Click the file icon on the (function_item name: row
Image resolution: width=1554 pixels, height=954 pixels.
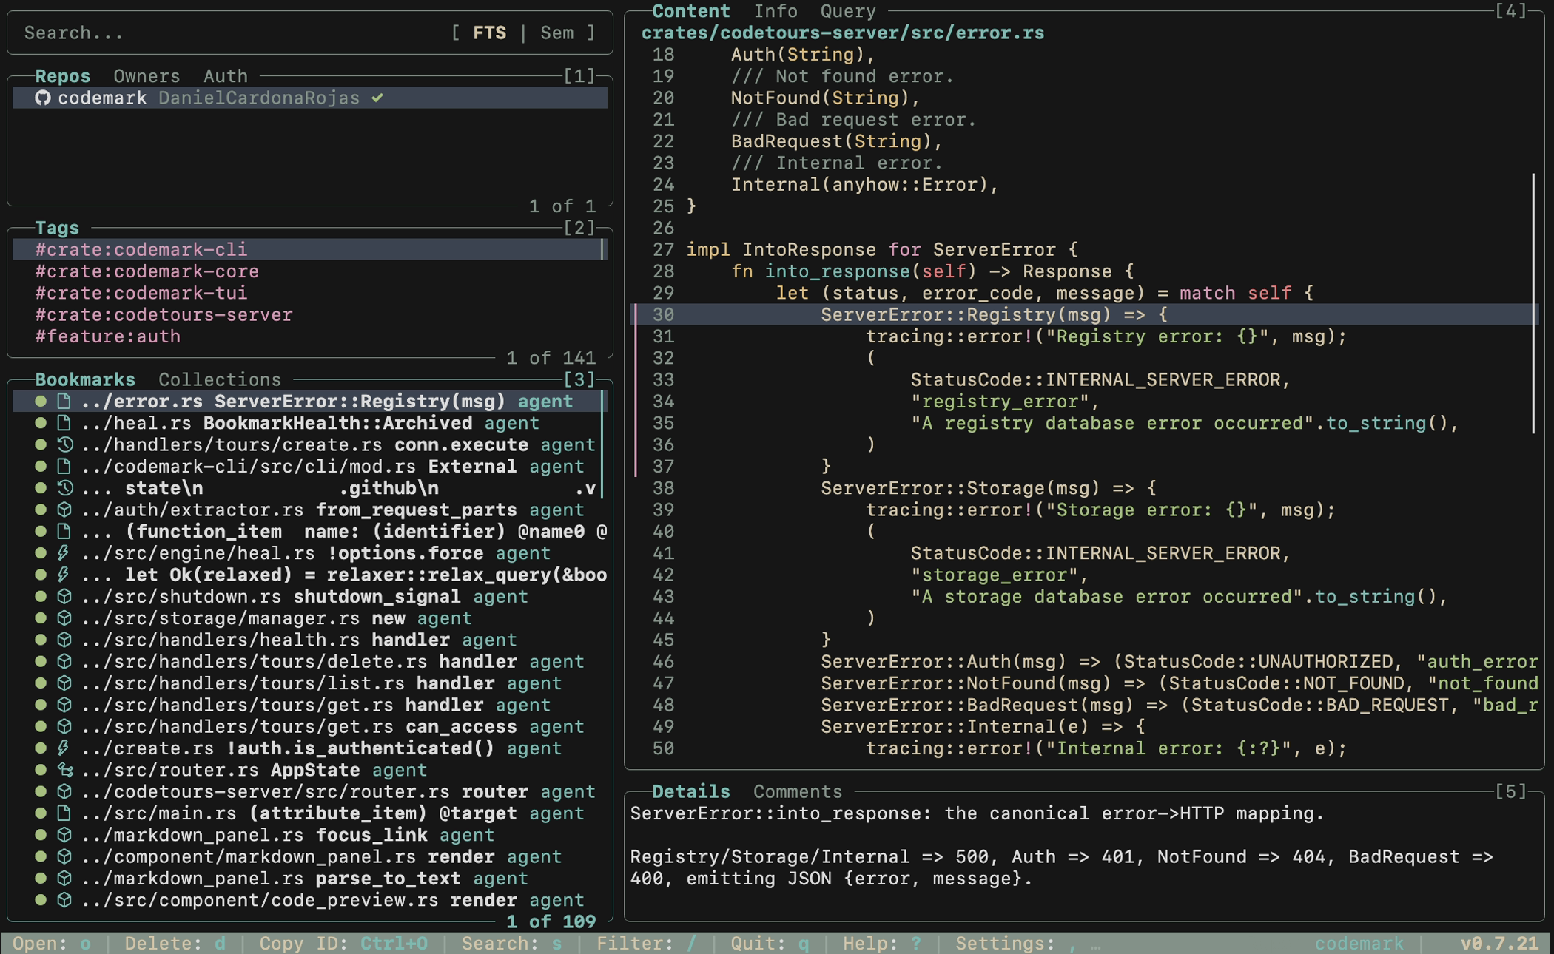64,532
